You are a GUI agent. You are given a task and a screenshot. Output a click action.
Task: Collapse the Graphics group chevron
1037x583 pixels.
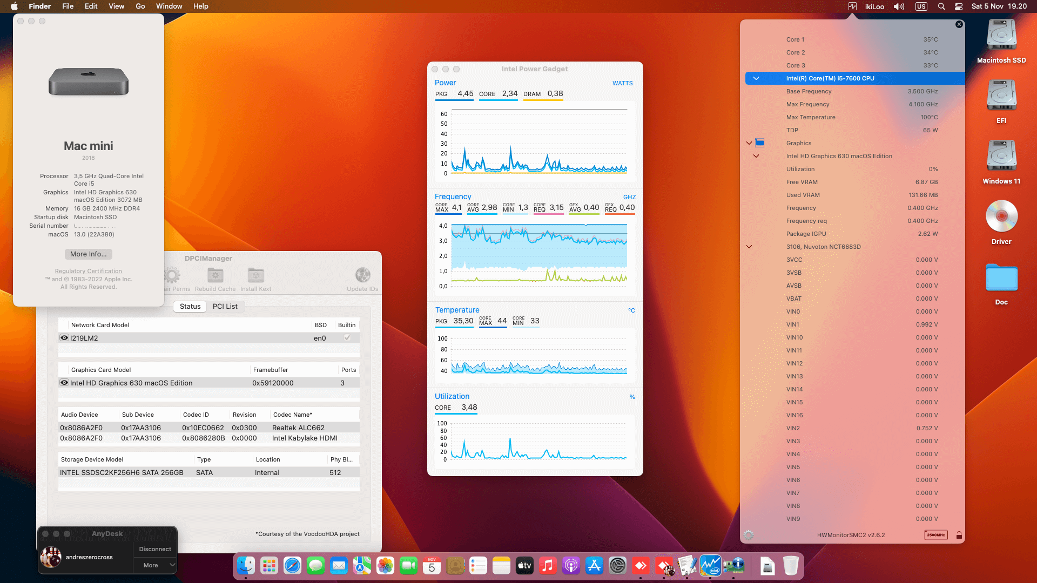[749, 143]
